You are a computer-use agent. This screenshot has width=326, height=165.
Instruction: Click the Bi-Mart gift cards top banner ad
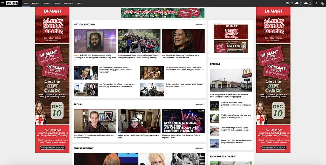[163, 13]
